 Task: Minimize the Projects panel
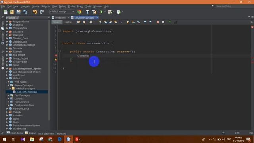point(48,17)
